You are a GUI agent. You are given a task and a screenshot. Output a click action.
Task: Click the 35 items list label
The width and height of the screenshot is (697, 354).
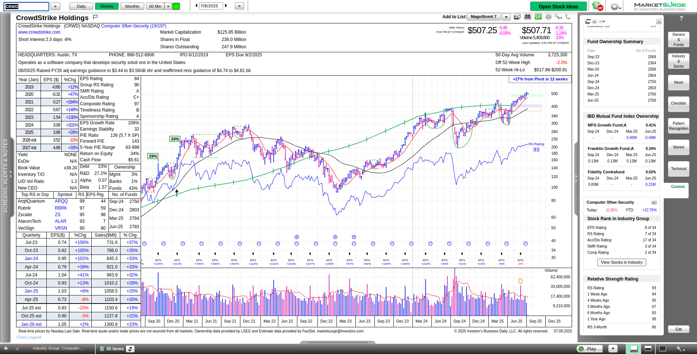coord(115,349)
